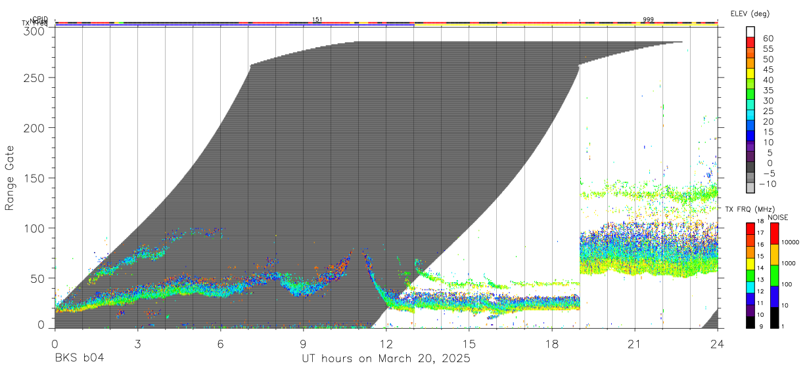
Task: Click x-axis tick label 21
Action: pos(634,344)
